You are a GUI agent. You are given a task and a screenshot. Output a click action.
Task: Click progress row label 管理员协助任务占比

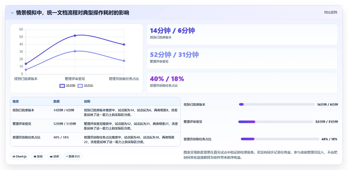198,139
